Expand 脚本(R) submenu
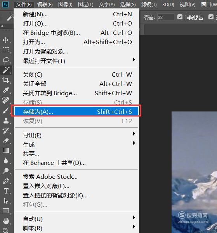 point(77,228)
